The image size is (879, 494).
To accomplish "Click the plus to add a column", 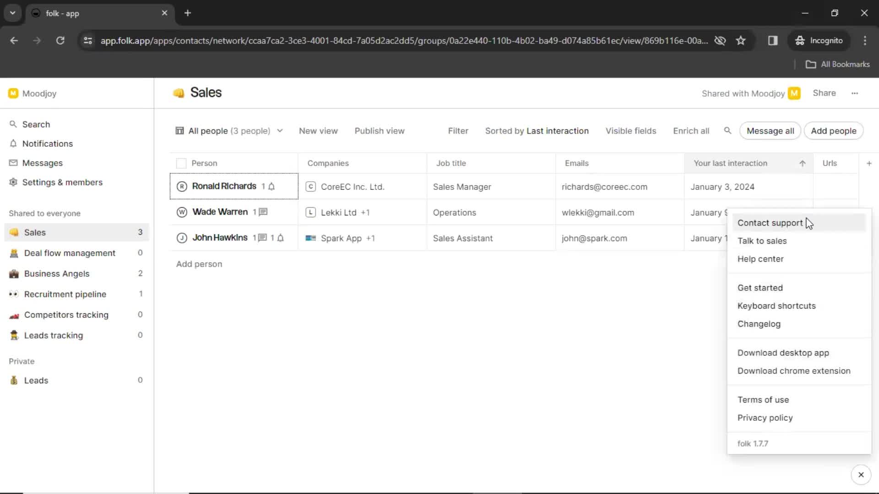I will [869, 163].
